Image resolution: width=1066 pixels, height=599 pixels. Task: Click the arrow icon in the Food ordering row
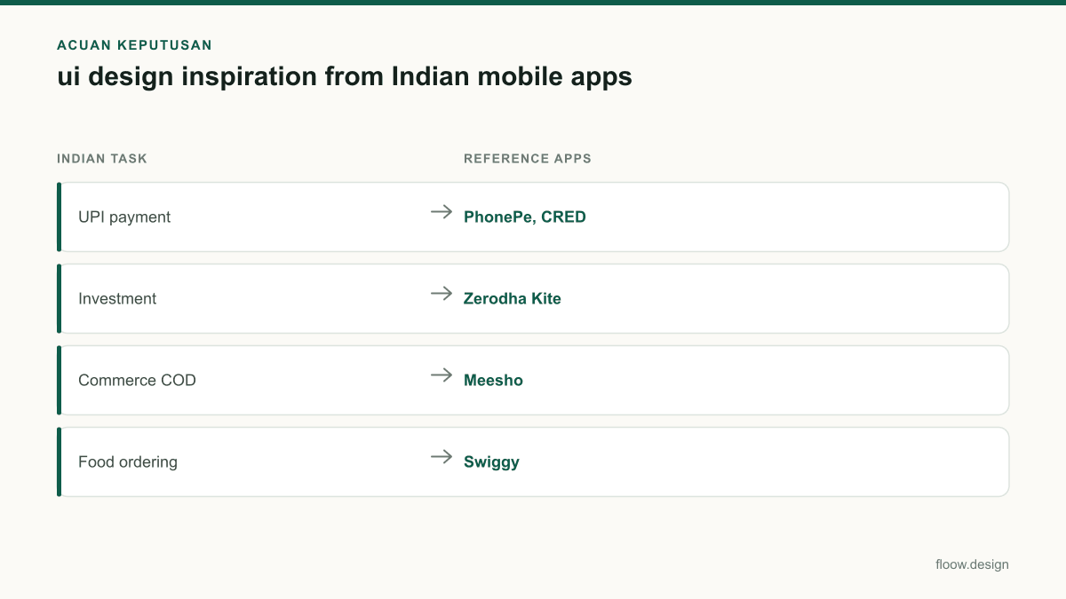click(442, 457)
